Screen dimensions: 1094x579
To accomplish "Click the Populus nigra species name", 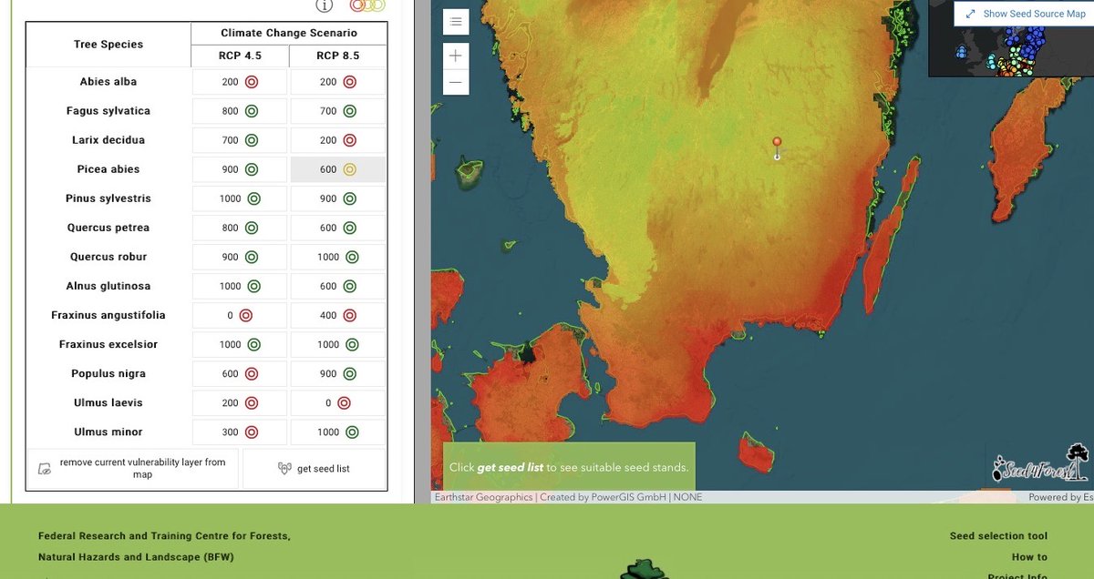I will (108, 373).
